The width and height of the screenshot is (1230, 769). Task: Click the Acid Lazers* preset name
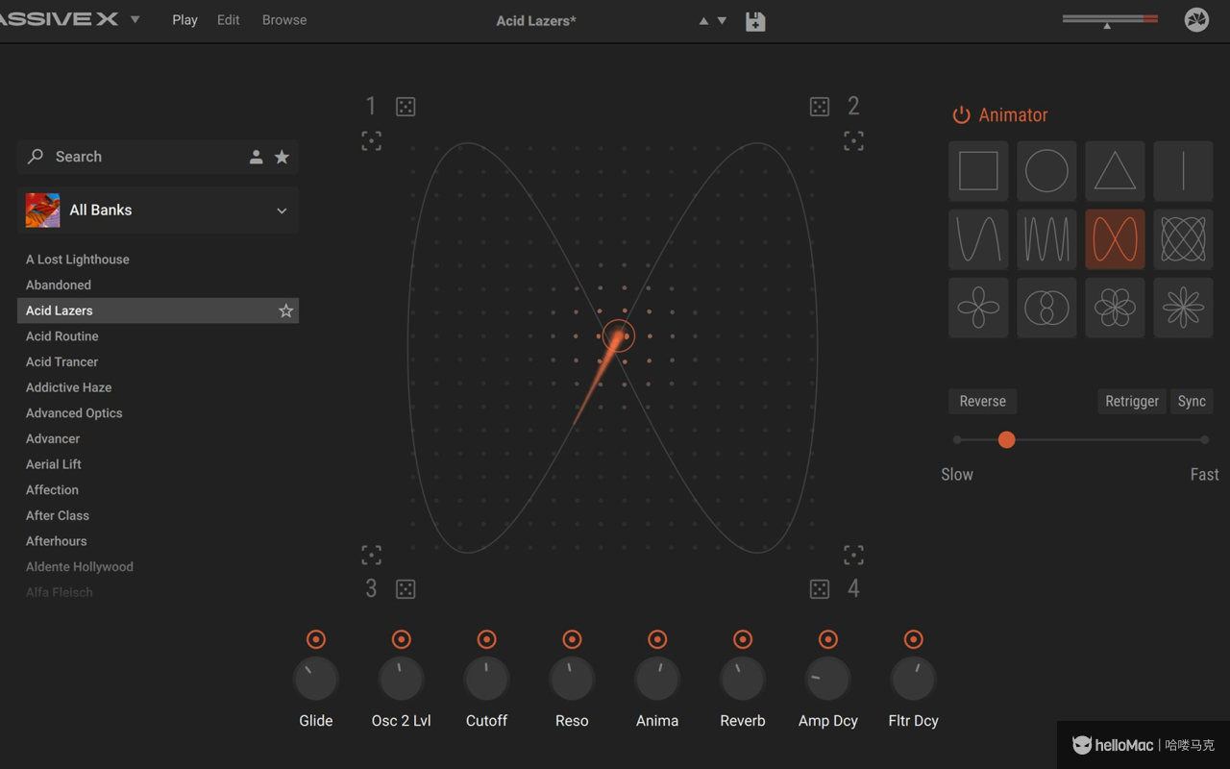click(x=536, y=20)
